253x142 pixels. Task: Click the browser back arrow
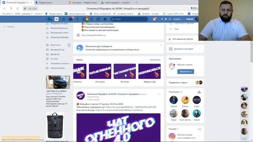[x=4, y=8]
